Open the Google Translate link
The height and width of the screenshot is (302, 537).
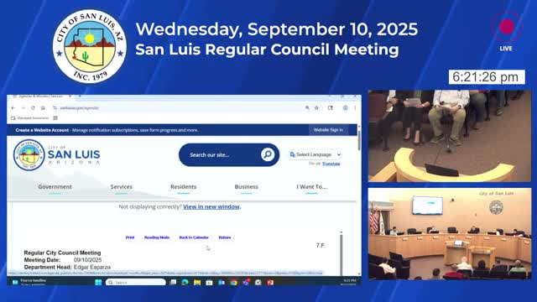tap(331, 164)
